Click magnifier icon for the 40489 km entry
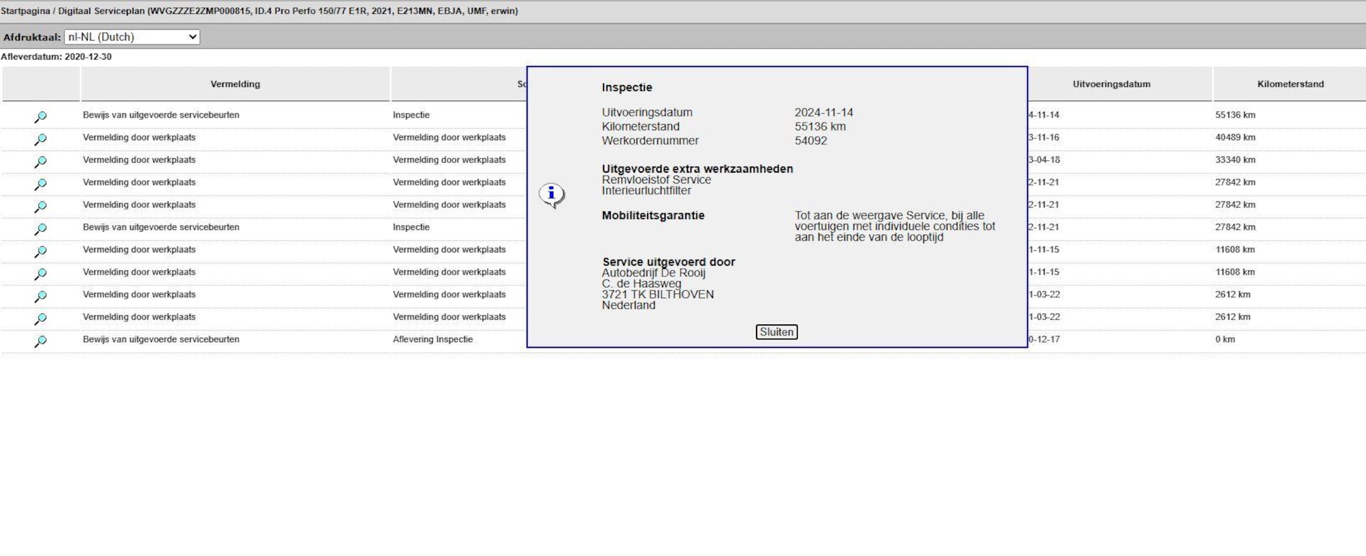 tap(40, 139)
